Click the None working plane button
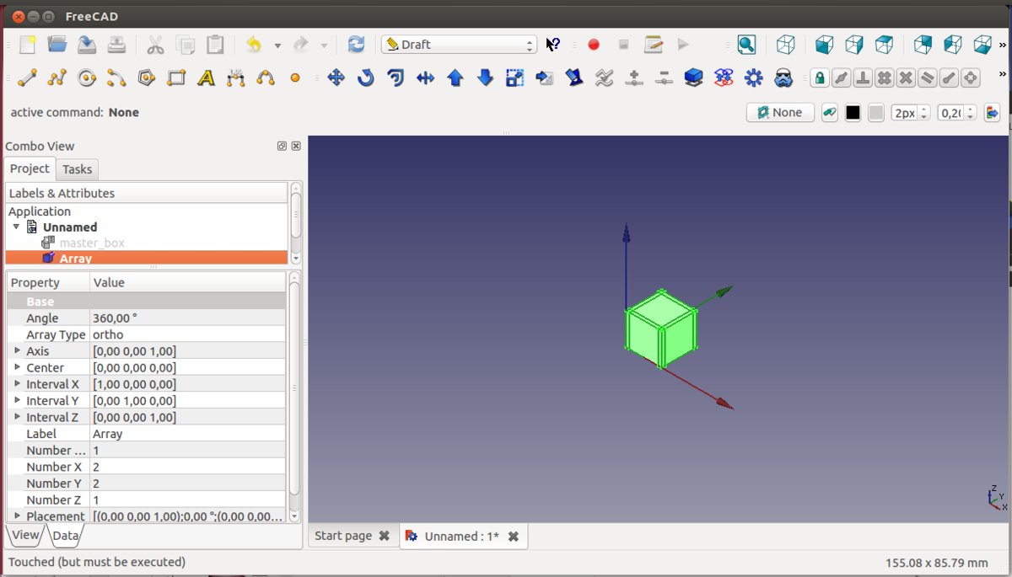The width and height of the screenshot is (1012, 577). [780, 112]
